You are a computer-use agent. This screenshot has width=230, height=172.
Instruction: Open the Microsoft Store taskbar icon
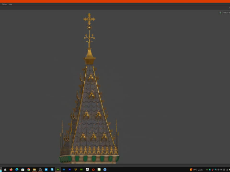(23, 170)
